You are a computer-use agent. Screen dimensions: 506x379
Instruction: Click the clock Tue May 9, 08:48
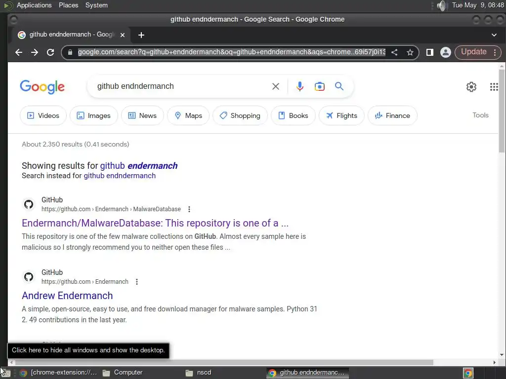(x=478, y=5)
